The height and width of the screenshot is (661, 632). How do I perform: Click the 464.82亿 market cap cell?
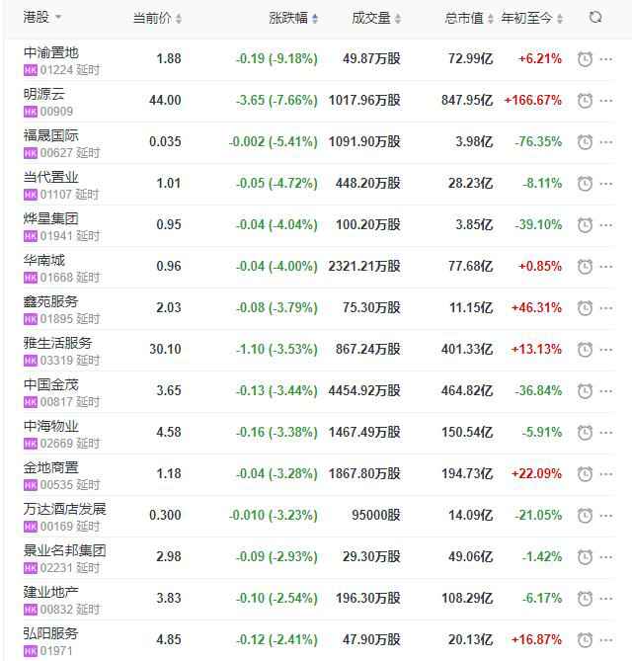467,391
